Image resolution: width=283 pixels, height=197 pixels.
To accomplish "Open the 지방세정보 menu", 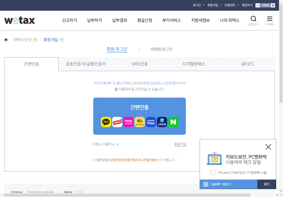I will coord(200,20).
